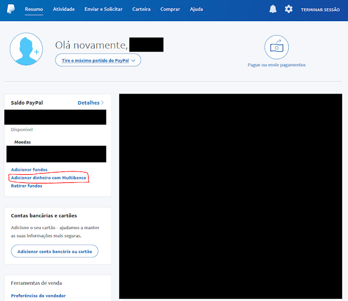Click Adicionar dinheiro com Multibanco
Viewport: 348px width, 301px height.
[x=48, y=177]
